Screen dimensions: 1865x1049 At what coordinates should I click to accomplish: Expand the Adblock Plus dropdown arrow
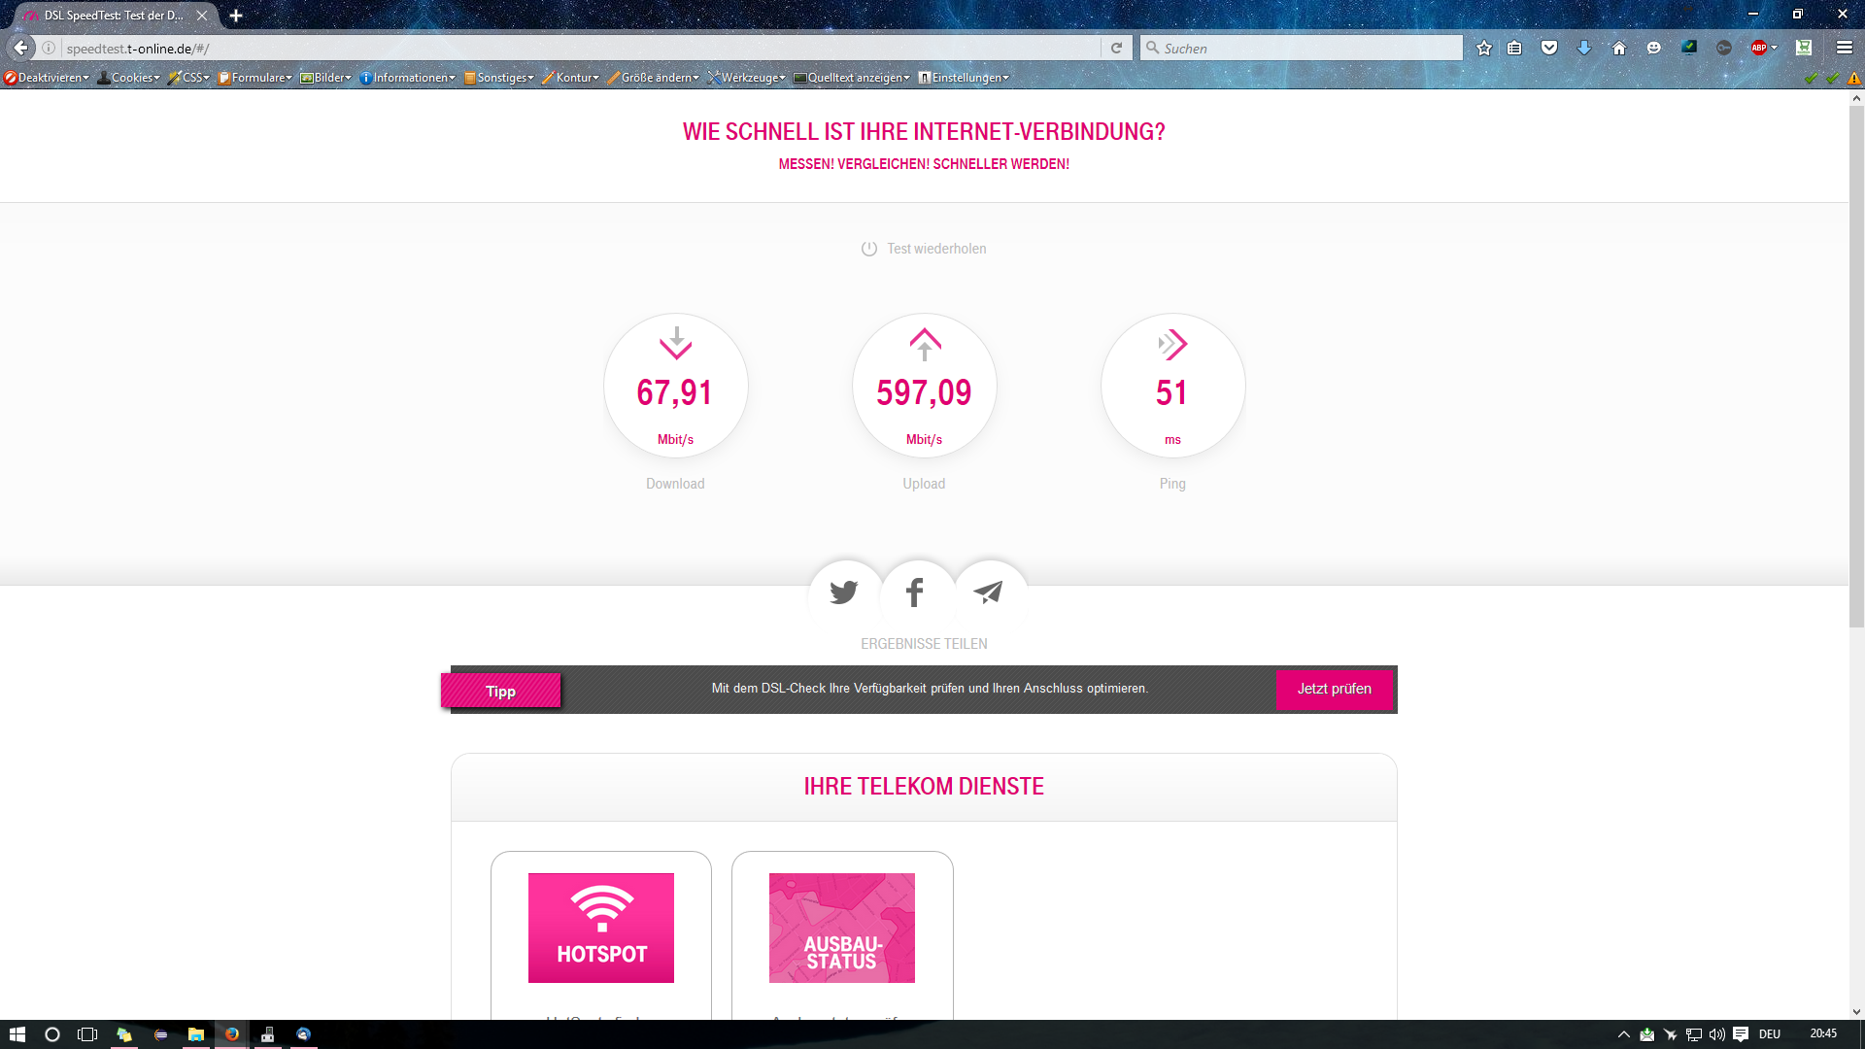[x=1775, y=48]
